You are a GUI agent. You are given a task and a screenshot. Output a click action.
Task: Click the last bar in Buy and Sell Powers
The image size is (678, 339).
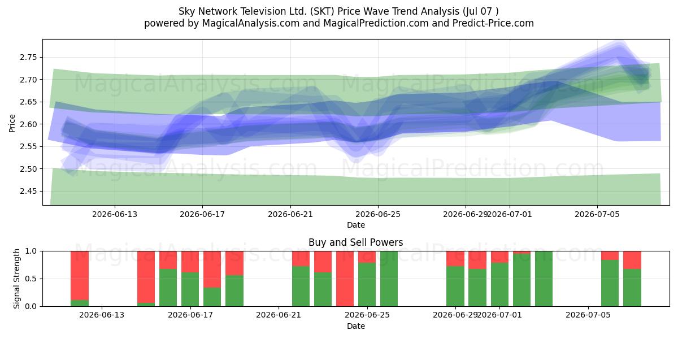[632, 279]
